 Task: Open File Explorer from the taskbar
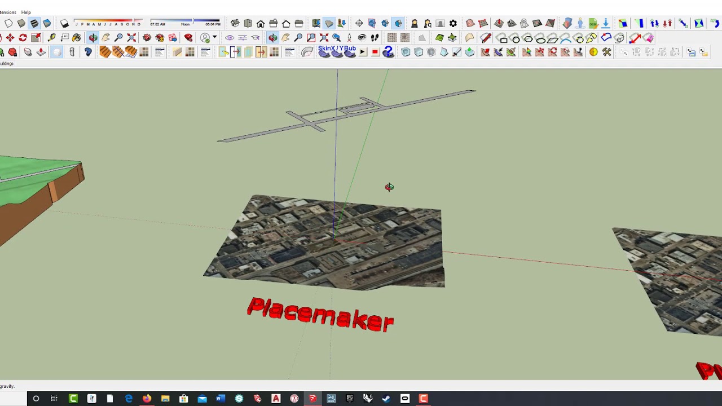165,399
